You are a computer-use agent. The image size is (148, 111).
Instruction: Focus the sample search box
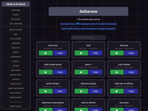pos(88,38)
